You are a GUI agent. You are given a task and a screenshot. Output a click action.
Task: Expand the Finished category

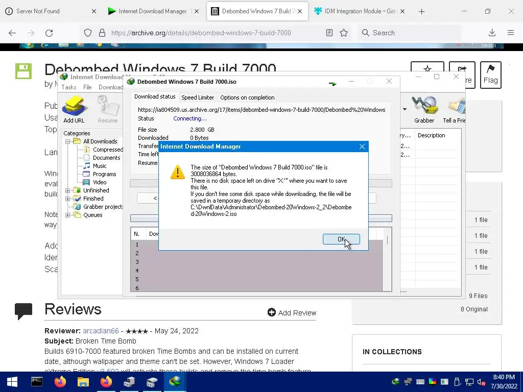[68, 199]
